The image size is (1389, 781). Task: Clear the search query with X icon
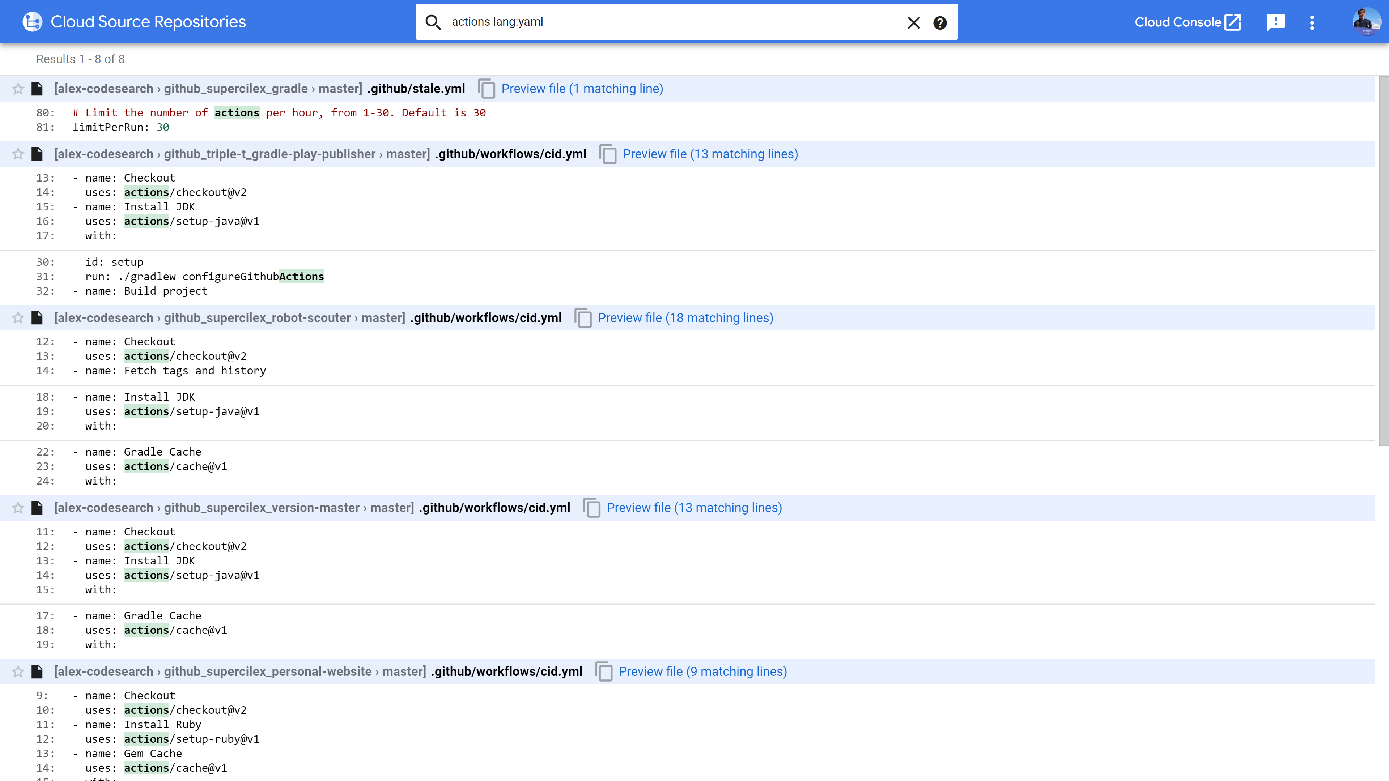(x=913, y=23)
